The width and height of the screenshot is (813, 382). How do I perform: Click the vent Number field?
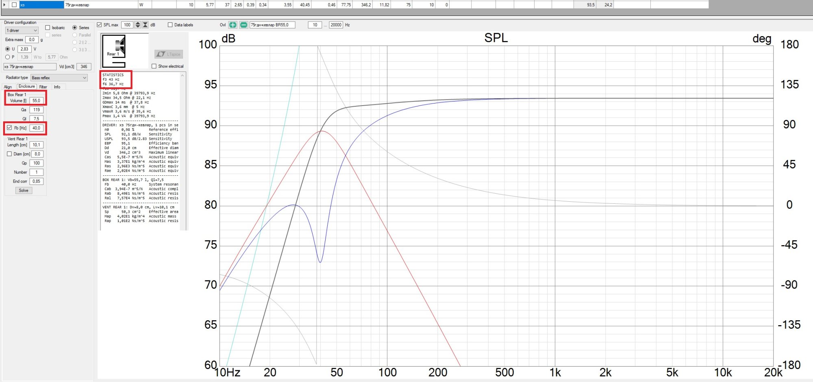click(x=36, y=172)
